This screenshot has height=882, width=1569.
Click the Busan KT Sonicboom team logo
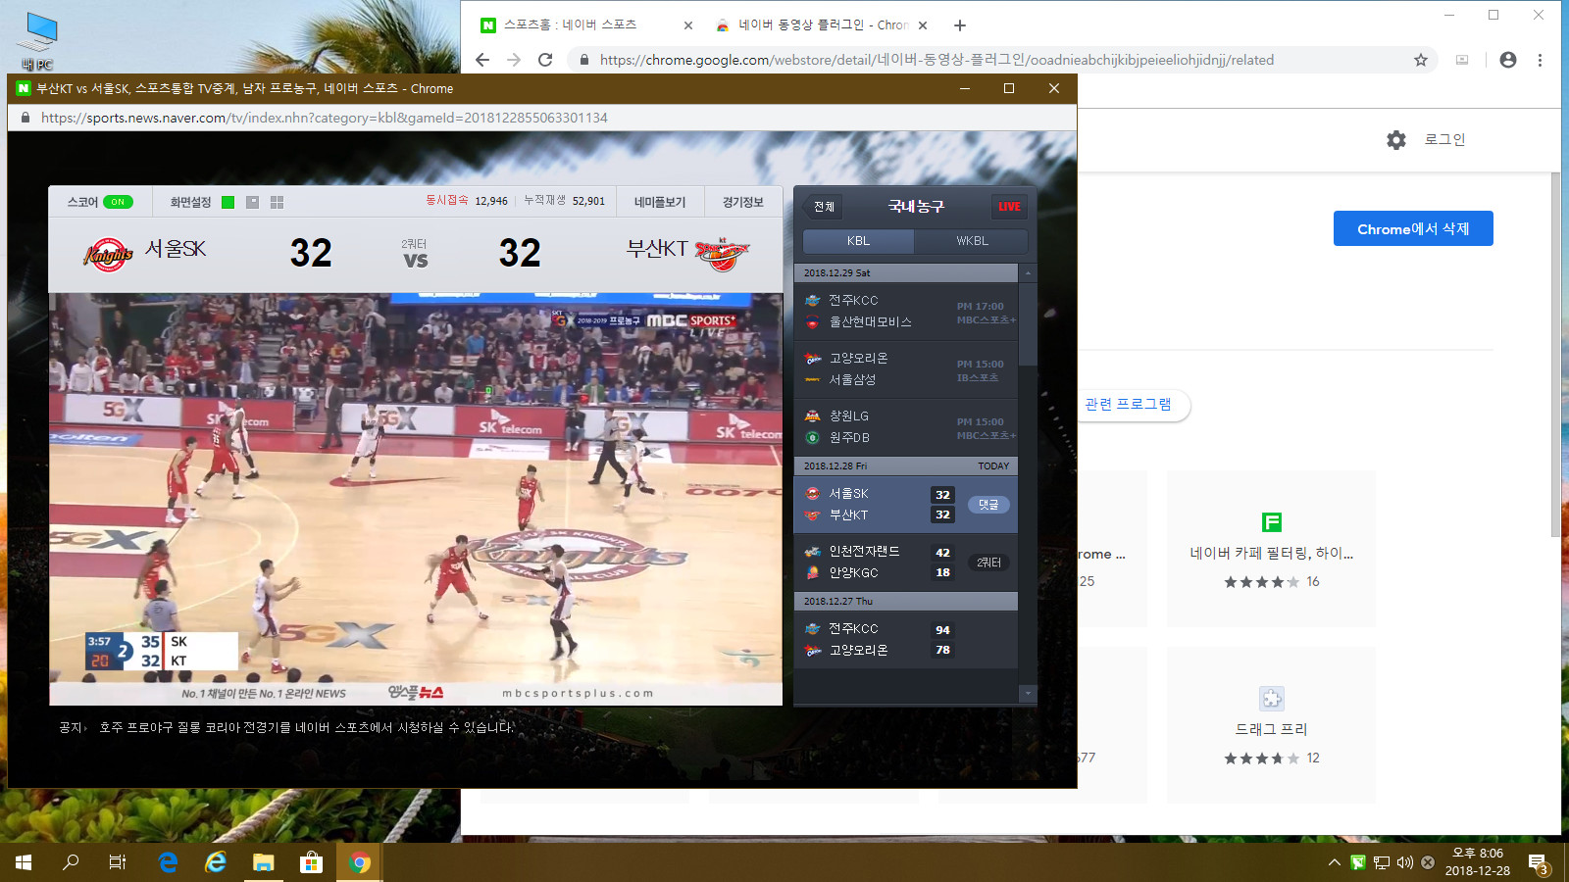click(x=722, y=254)
